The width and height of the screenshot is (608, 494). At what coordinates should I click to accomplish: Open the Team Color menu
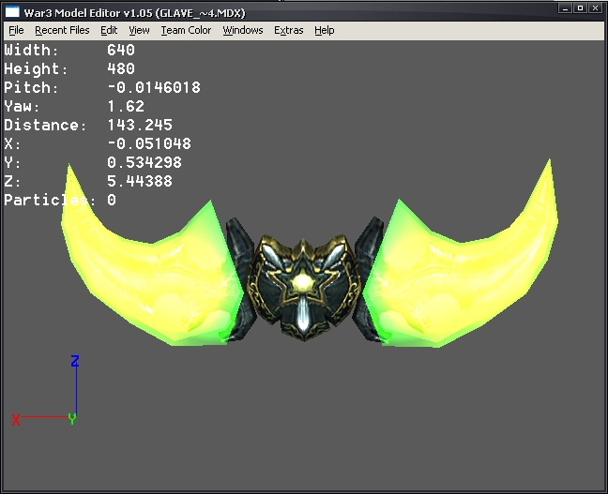click(x=186, y=30)
